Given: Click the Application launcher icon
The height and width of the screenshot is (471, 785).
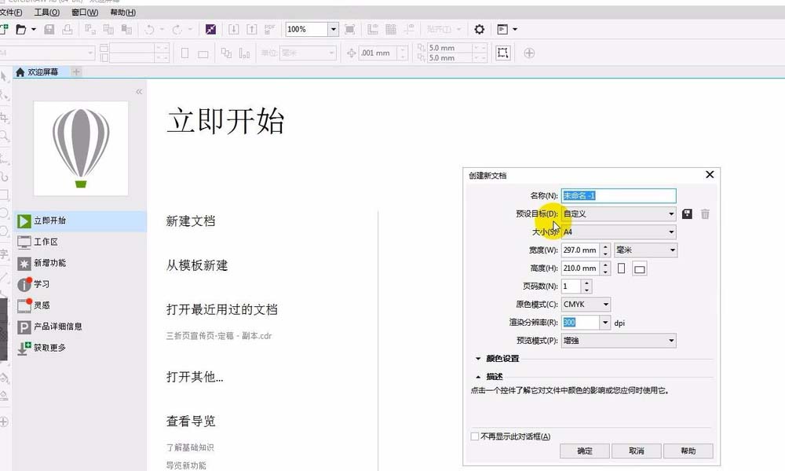Looking at the screenshot, I should pyautogui.click(x=502, y=30).
